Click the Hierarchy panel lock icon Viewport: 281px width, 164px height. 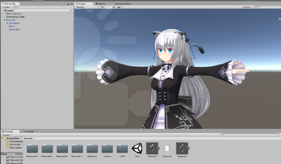68,4
